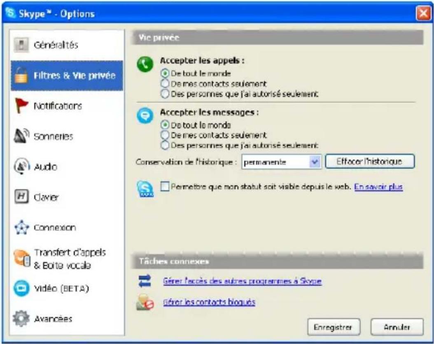
Task: Click the blue arrows program access icon
Action: click(145, 281)
